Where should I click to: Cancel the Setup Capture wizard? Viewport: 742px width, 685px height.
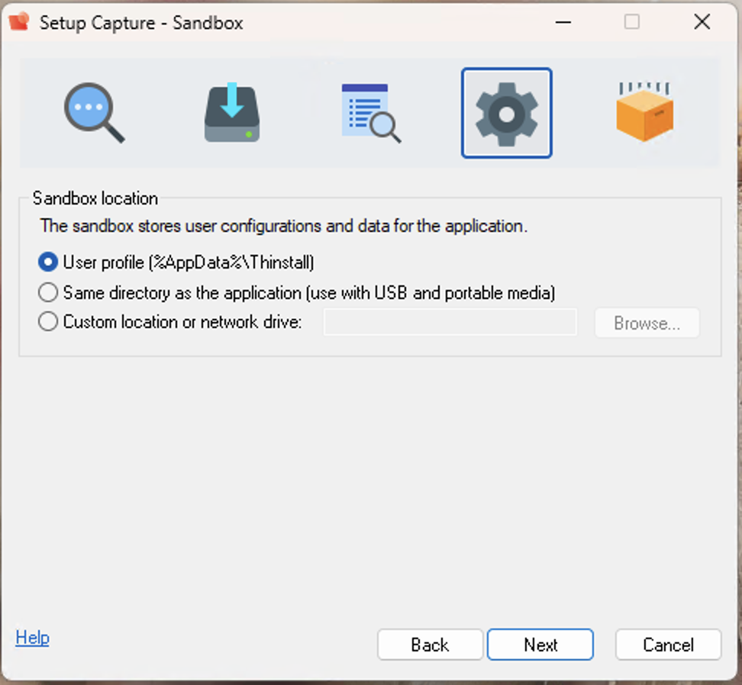[x=668, y=645]
